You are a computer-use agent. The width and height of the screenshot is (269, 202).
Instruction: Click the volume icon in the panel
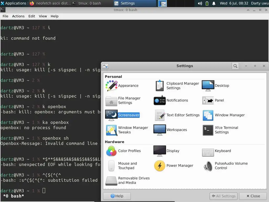click(x=200, y=3)
